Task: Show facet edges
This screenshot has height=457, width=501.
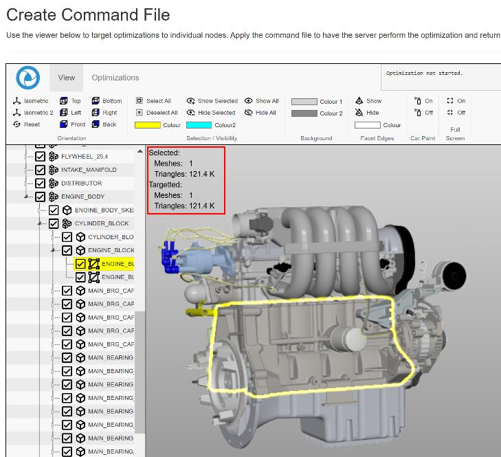Action: (368, 101)
